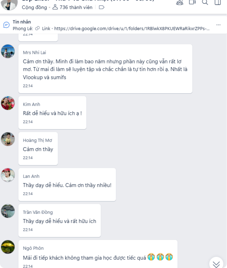Select Mrs Nhi Lai's Vlookup message bubble
Viewport: 227px width, 268px height.
pos(105,69)
